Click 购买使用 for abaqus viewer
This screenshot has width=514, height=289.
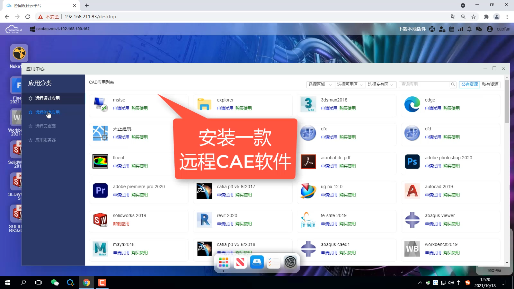[x=451, y=224]
